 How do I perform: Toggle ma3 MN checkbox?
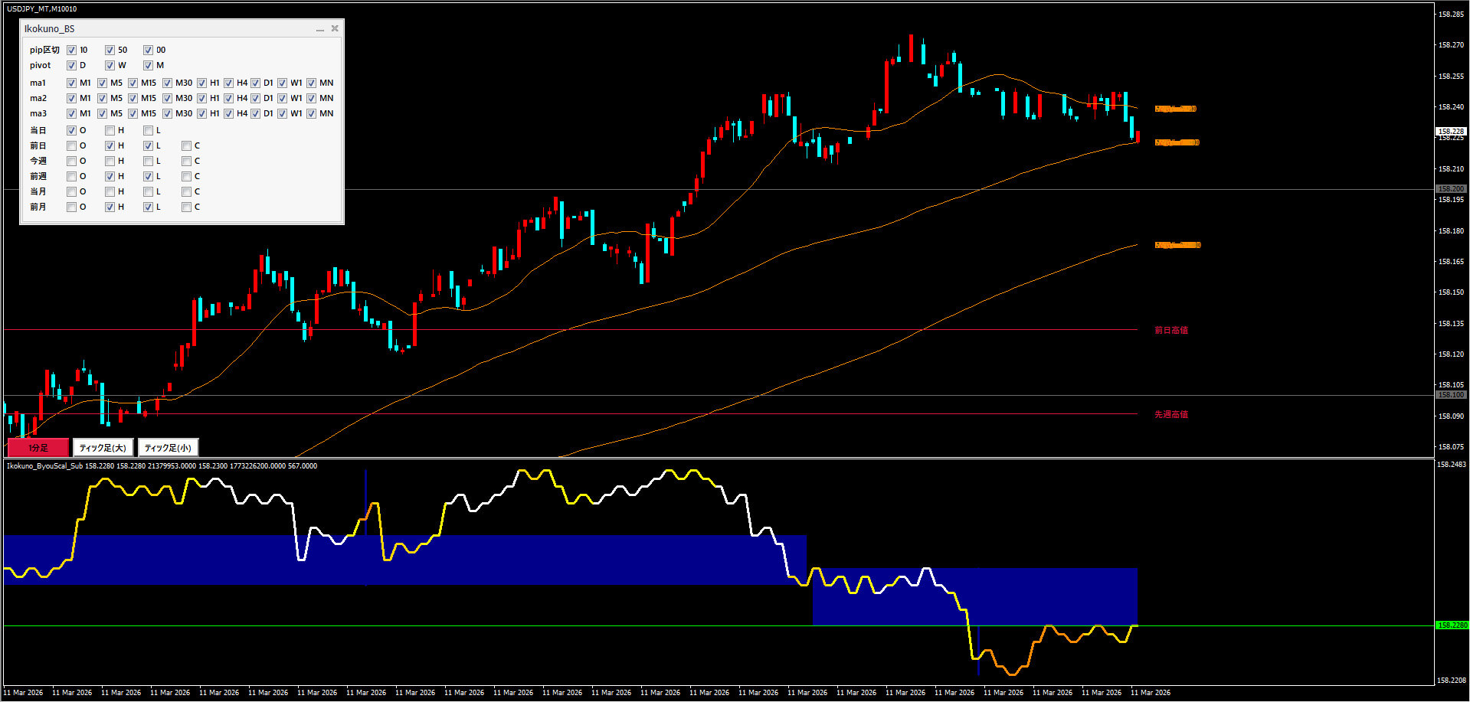(311, 113)
